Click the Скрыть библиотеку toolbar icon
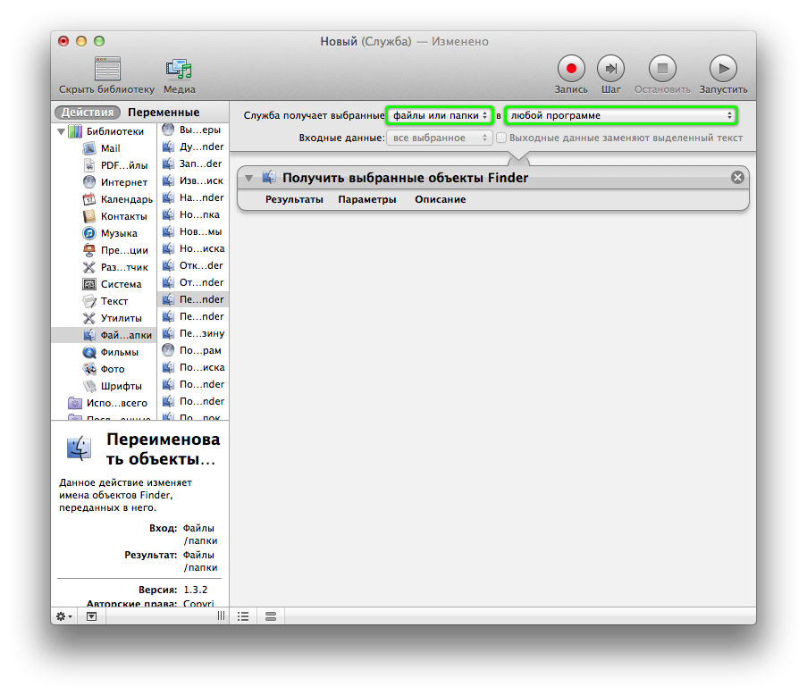This screenshot has width=807, height=695. [x=106, y=70]
